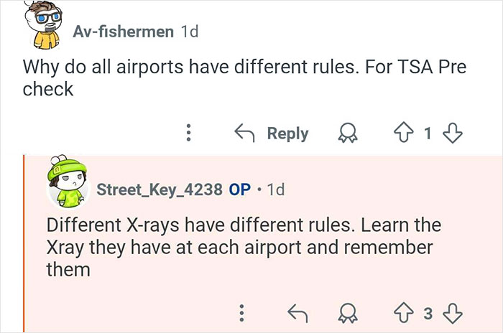Open the Av-fishermen username profile
This screenshot has width=503, height=333.
pos(123,32)
